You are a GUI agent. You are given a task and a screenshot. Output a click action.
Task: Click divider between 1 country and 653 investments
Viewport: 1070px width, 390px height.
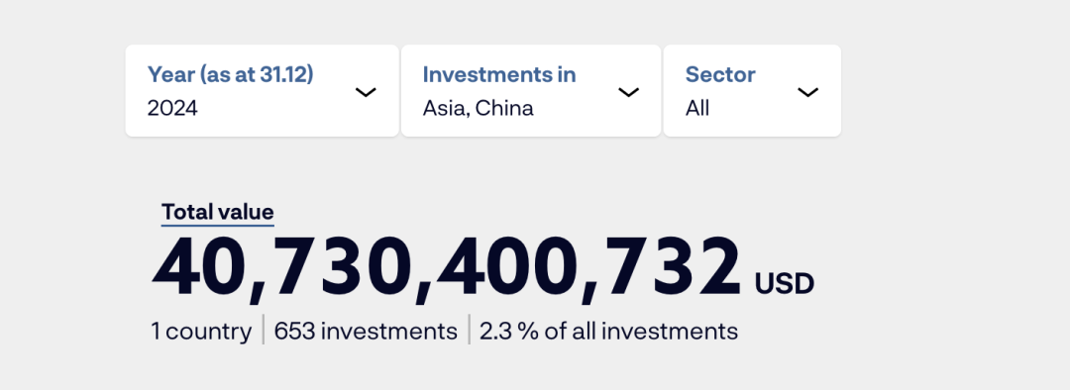pyautogui.click(x=264, y=330)
